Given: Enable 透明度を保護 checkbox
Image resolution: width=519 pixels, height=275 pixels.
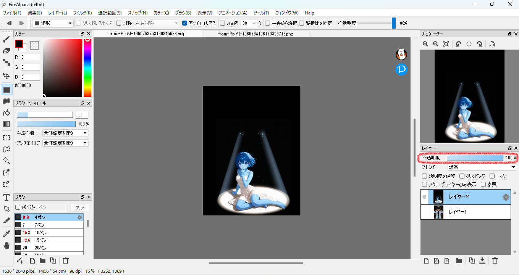Looking at the screenshot, I should coord(424,176).
